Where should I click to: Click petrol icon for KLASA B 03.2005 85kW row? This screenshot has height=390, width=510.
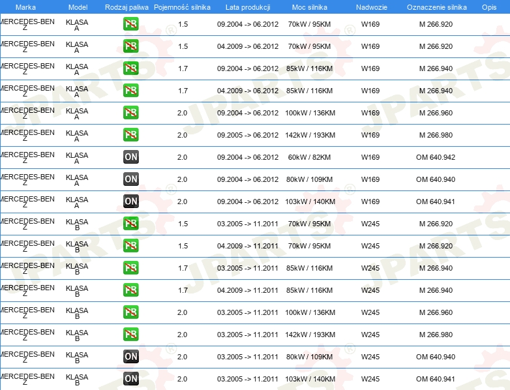tap(130, 267)
